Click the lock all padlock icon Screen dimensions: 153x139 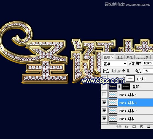[x=128, y=71]
